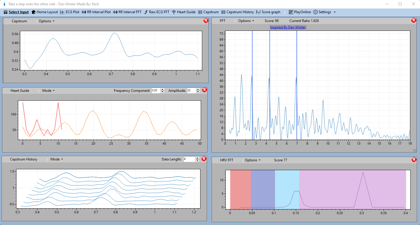This screenshot has height=225, width=420.
Task: Select the Amplitude: label in Heart Guide
Action: pyautogui.click(x=177, y=91)
